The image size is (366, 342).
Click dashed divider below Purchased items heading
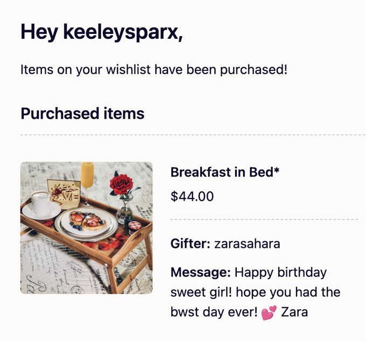[x=193, y=135]
